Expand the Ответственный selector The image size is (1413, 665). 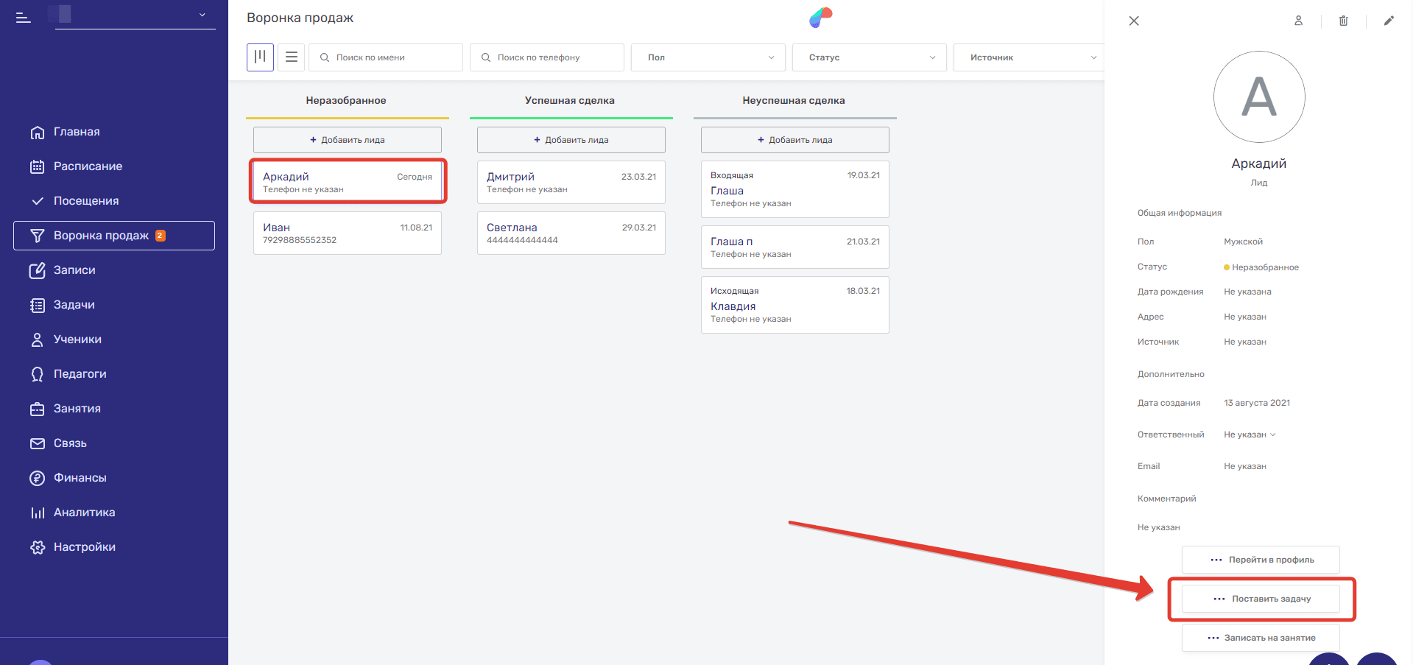pos(1250,434)
